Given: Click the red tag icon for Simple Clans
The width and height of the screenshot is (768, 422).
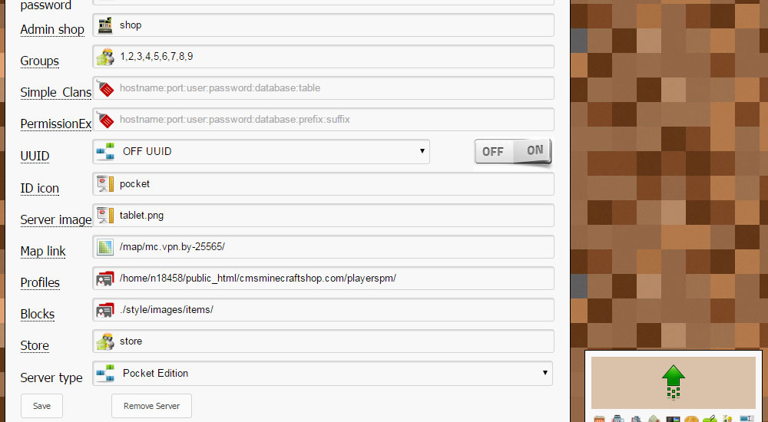Looking at the screenshot, I should click(104, 88).
